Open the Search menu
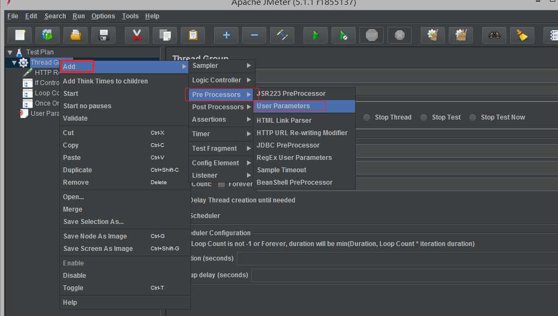 tap(55, 16)
